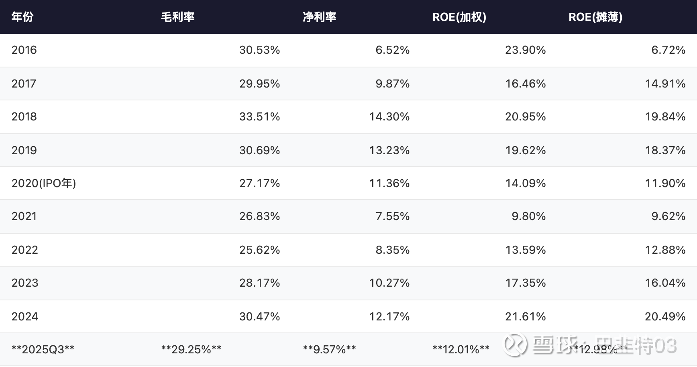Click the Xueqiu snowball watermark logo

point(516,345)
